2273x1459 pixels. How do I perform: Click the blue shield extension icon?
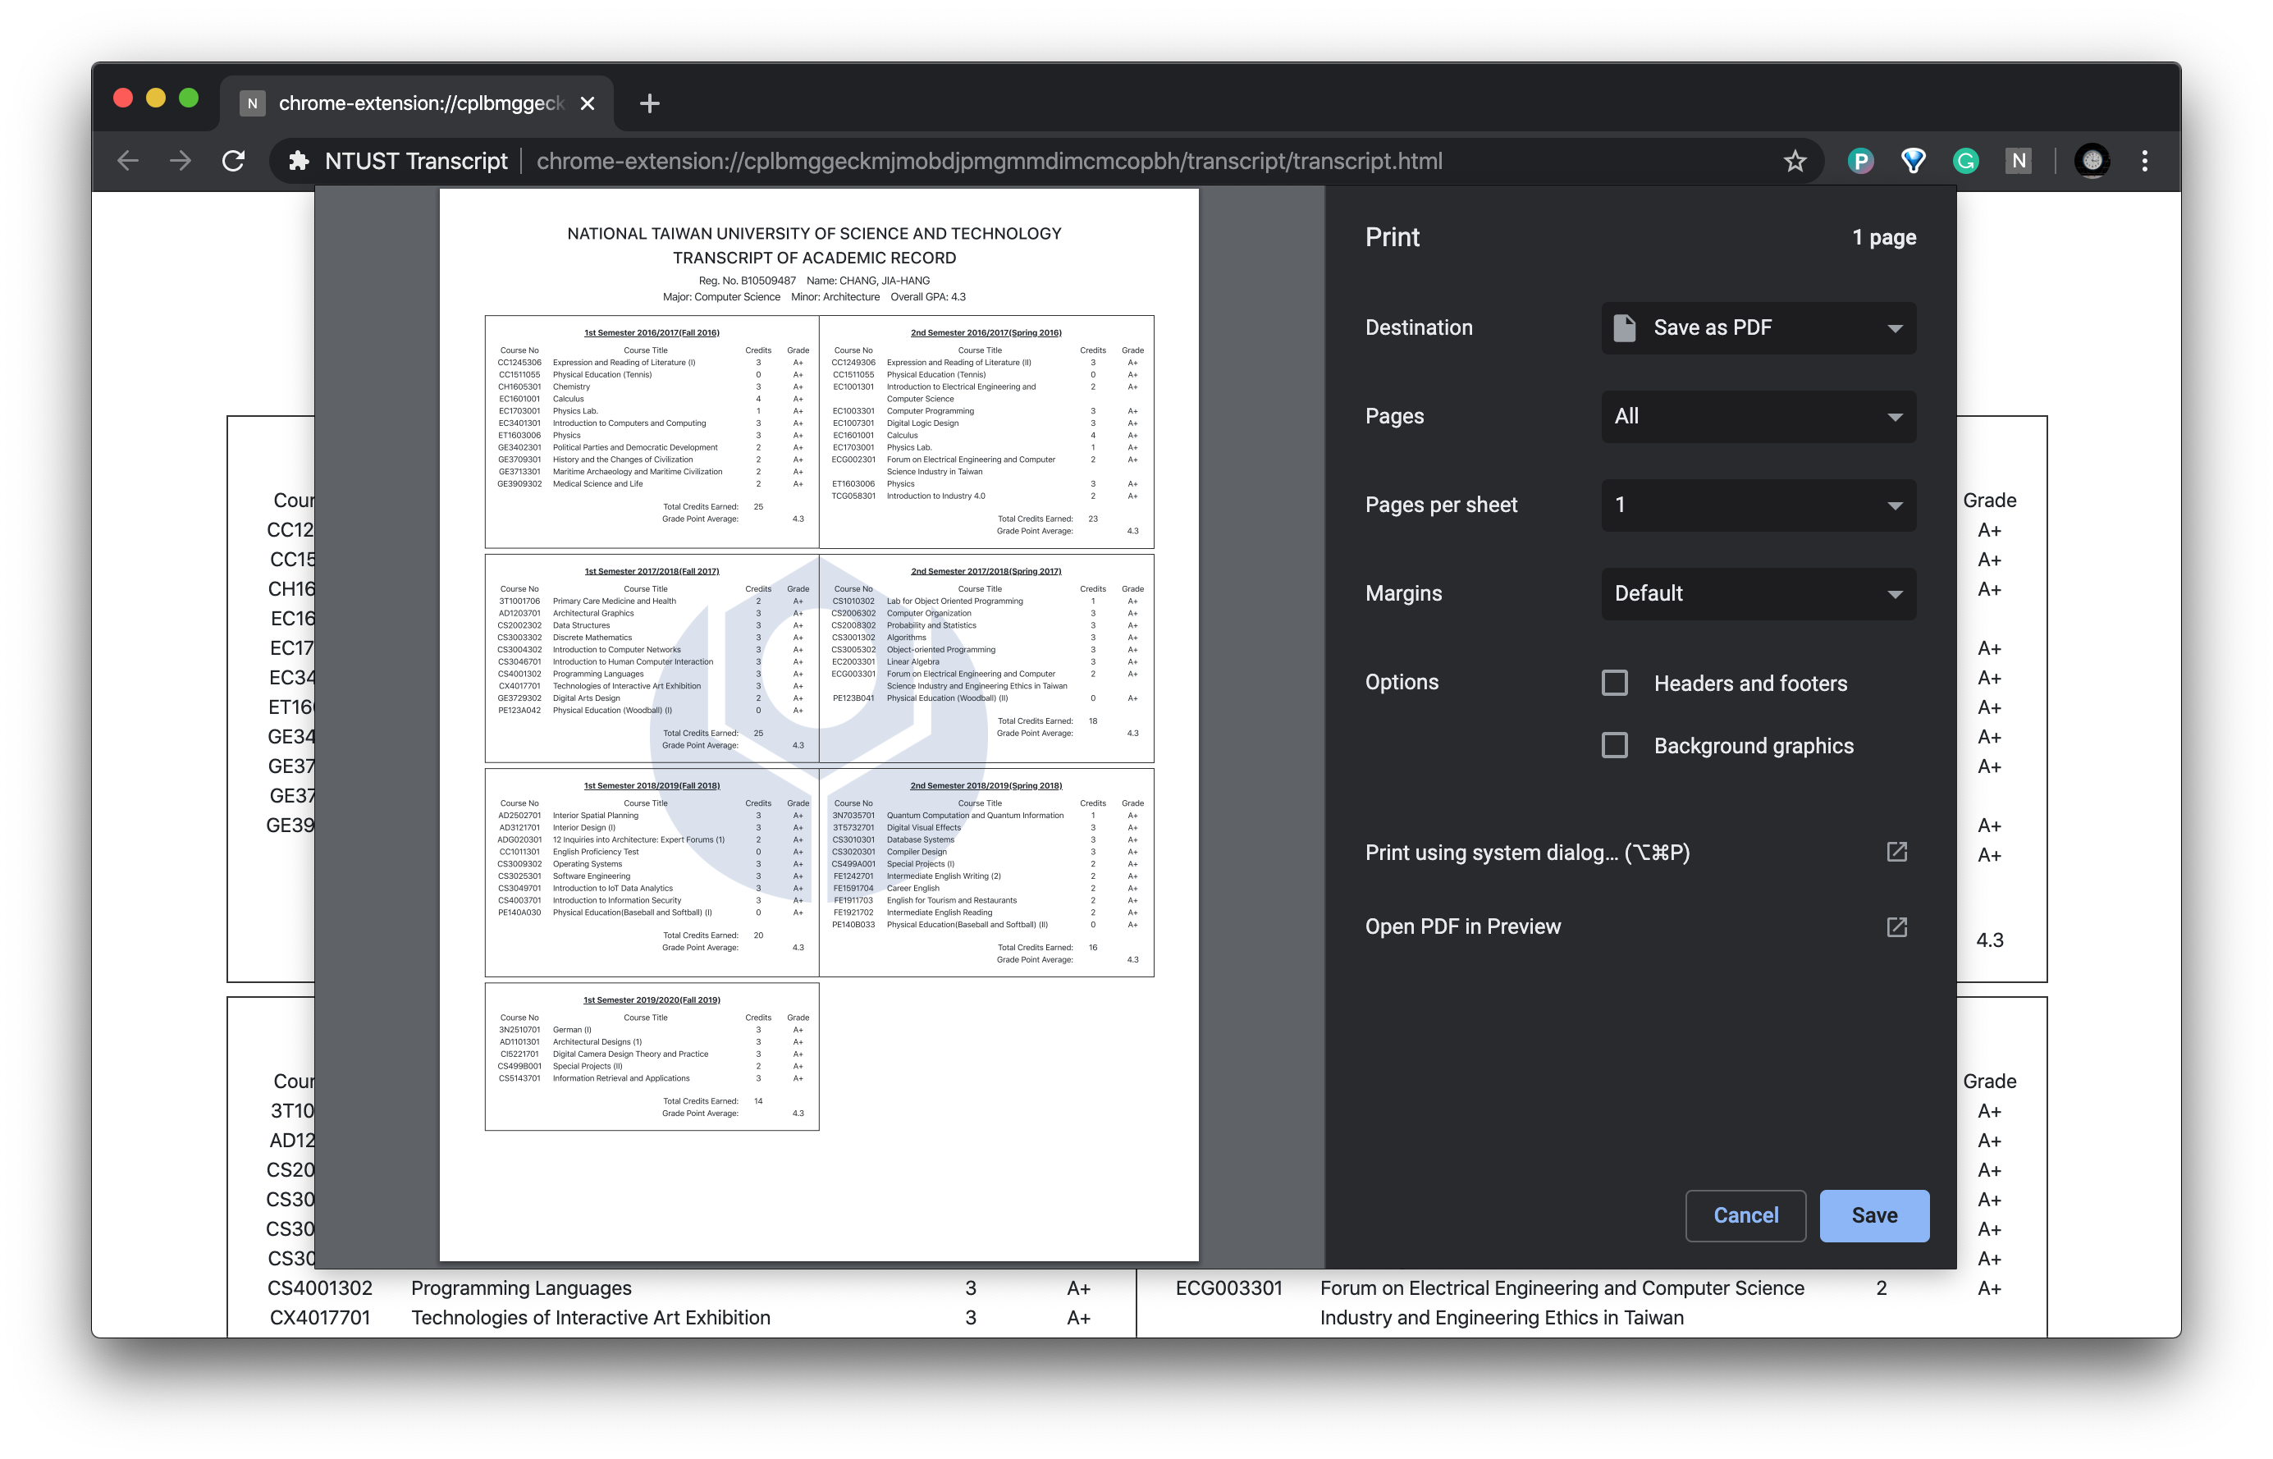1913,161
